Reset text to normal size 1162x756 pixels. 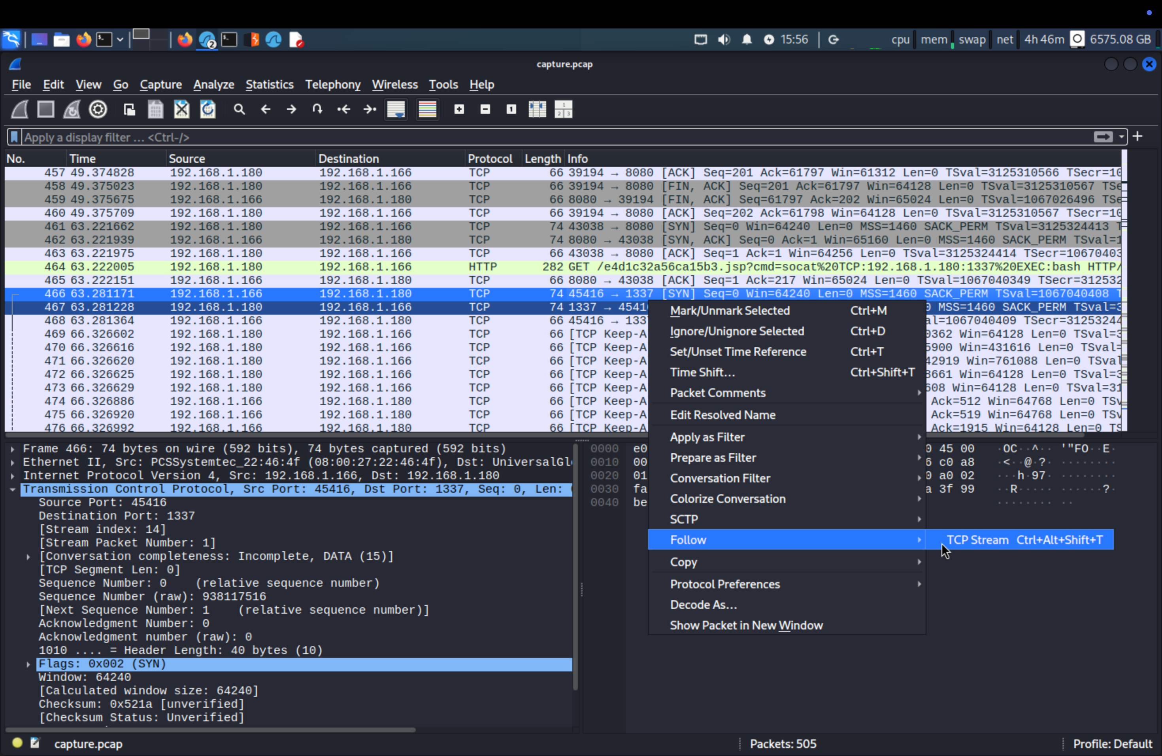pyautogui.click(x=511, y=109)
